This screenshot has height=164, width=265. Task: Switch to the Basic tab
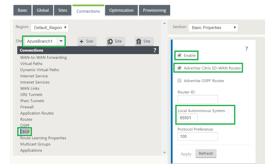coord(23,10)
